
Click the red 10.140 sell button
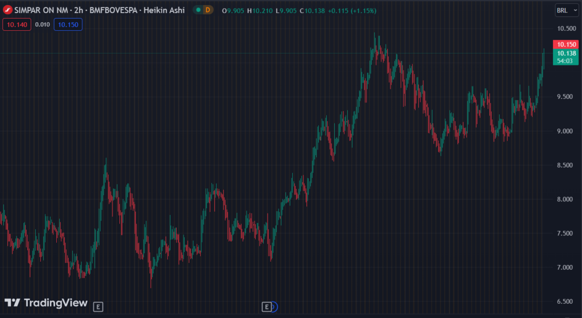pyautogui.click(x=16, y=24)
